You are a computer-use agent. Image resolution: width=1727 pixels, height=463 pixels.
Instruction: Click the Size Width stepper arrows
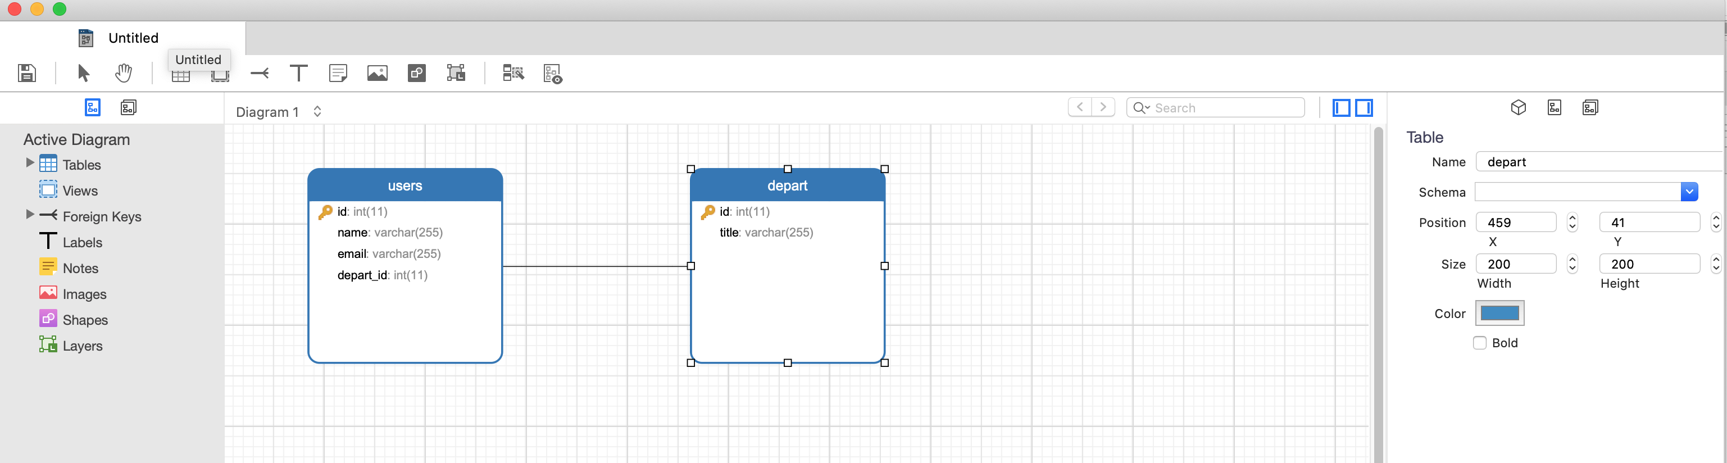tap(1573, 264)
